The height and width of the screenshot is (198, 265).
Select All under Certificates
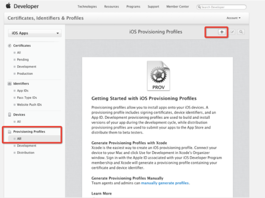(x=19, y=53)
